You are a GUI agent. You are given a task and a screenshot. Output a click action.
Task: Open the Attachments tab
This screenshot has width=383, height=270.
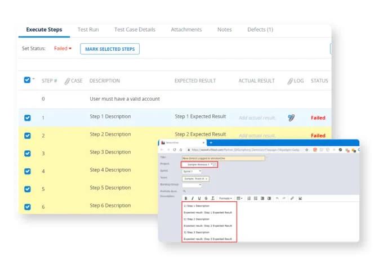pyautogui.click(x=186, y=30)
